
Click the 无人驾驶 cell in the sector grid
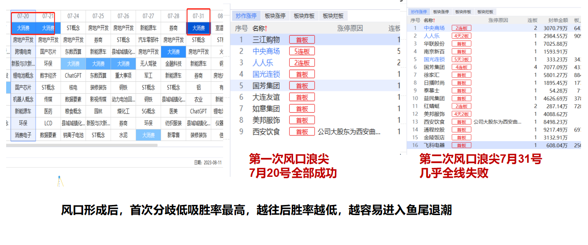tap(149, 64)
